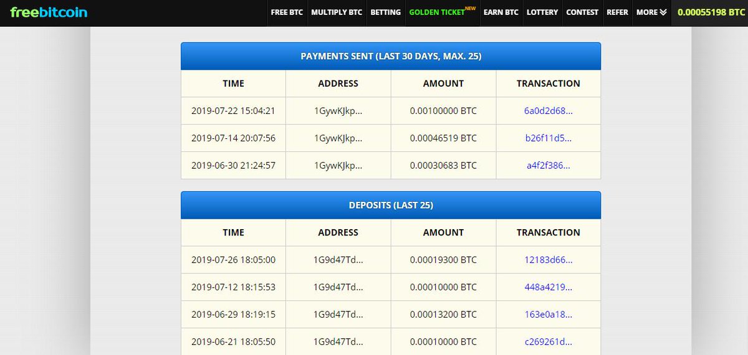Image resolution: width=748 pixels, height=355 pixels.
Task: Click the PAYMENTS SENT table header
Action: [391, 56]
